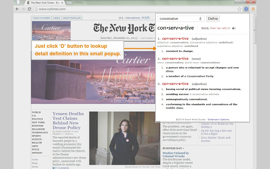Open DEALBOOK section
270x169 pixels.
(38, 129)
